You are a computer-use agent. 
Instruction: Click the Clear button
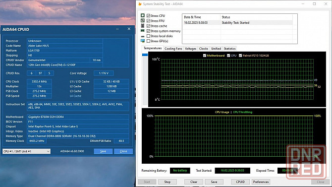[x=194, y=182]
